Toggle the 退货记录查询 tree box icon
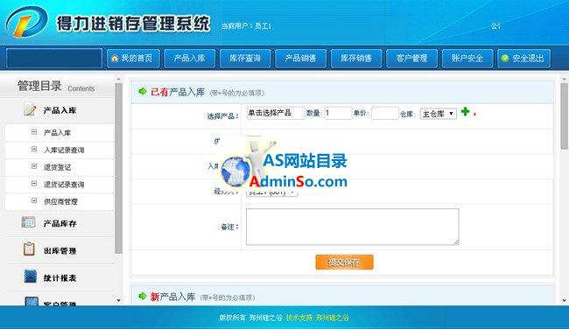 point(34,184)
